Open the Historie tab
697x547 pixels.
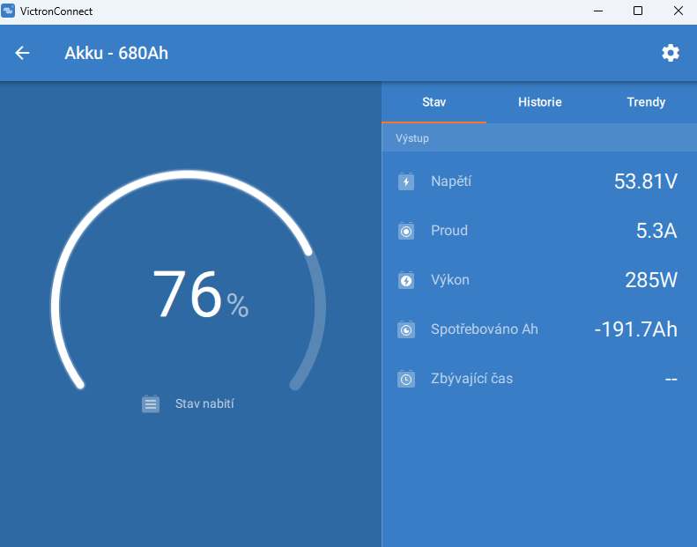tap(539, 102)
